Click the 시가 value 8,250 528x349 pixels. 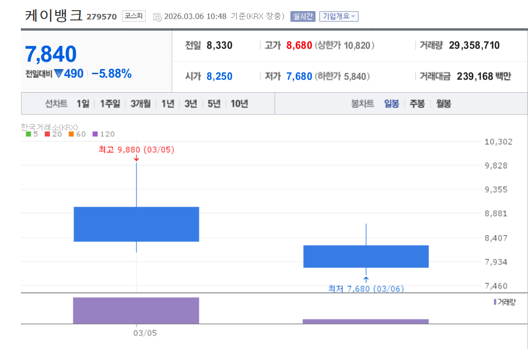pyautogui.click(x=219, y=76)
